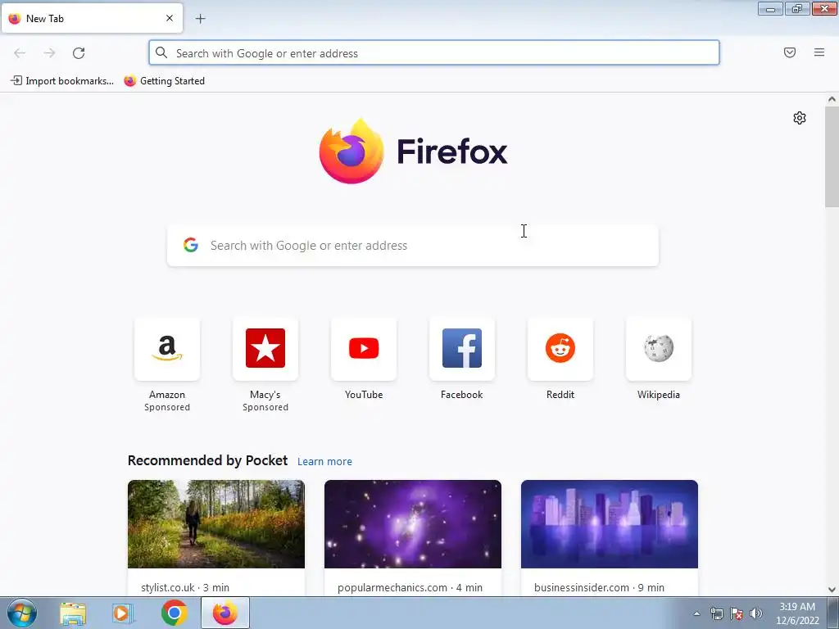
Task: Click the Firefox logo on page
Action: (413, 152)
